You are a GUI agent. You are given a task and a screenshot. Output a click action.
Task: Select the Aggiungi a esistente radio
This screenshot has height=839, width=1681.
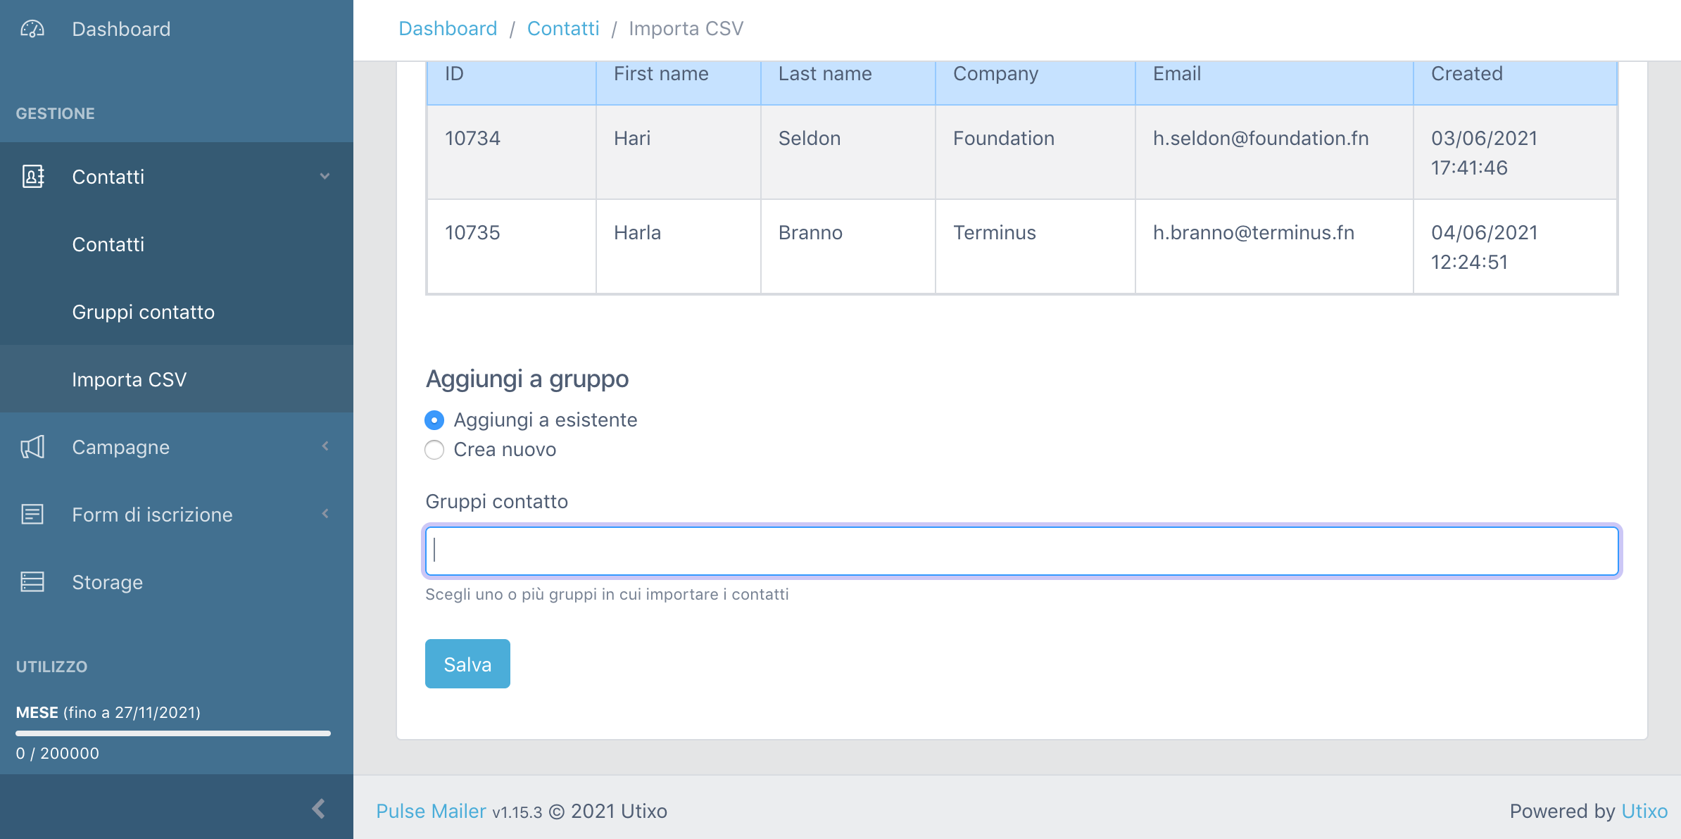(x=434, y=420)
